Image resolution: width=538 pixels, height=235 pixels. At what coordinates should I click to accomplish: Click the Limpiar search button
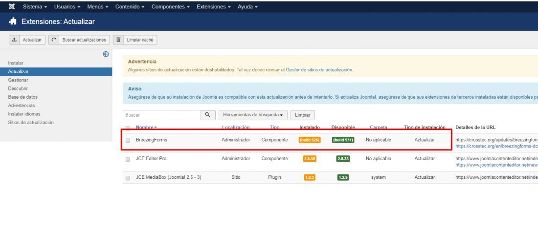point(303,115)
